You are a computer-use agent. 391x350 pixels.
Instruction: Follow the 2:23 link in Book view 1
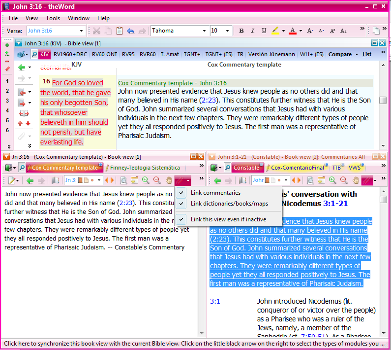tap(126, 203)
